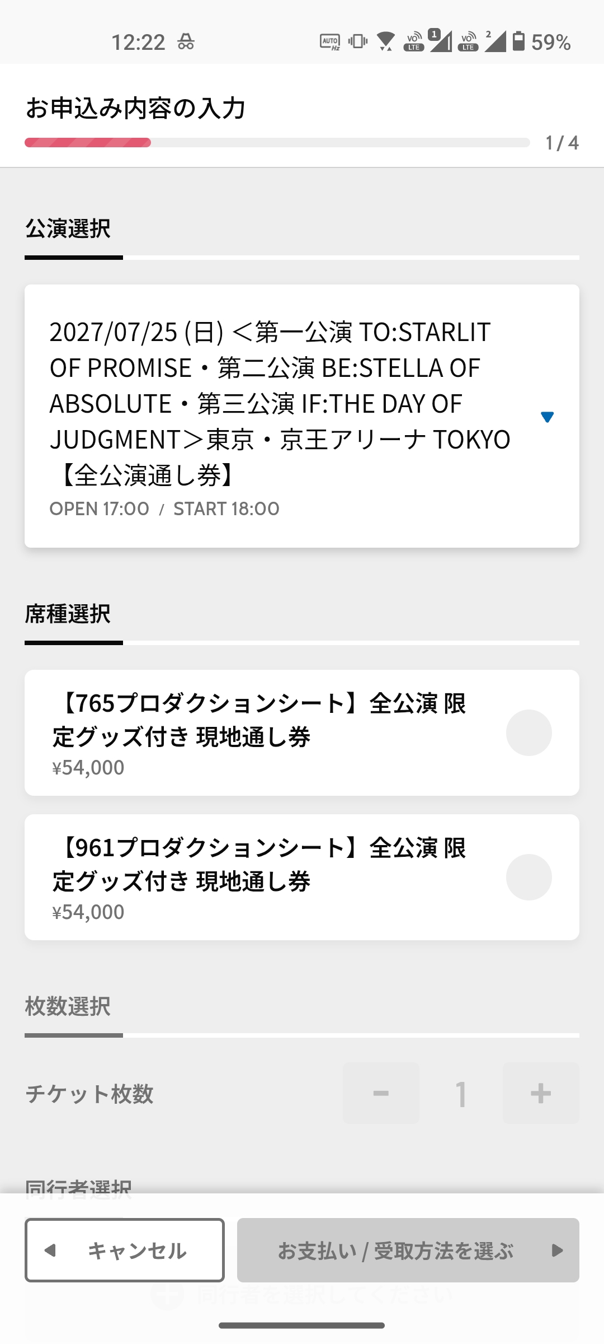604x1344 pixels.
Task: Tap the Wi-Fi signal status icon
Action: (x=386, y=42)
